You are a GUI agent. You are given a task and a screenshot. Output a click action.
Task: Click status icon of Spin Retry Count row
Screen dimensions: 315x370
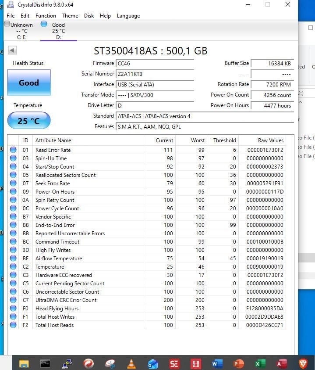click(x=13, y=200)
